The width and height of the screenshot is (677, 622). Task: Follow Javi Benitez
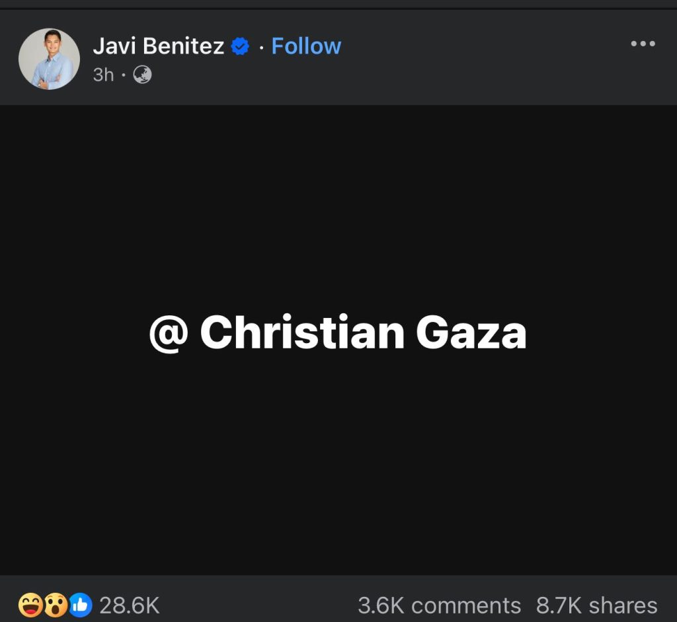[x=306, y=46]
